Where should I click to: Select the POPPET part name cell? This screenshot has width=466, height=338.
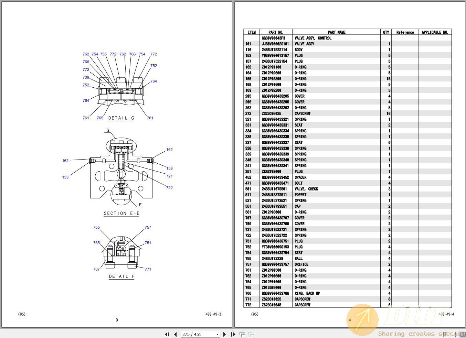coord(300,195)
